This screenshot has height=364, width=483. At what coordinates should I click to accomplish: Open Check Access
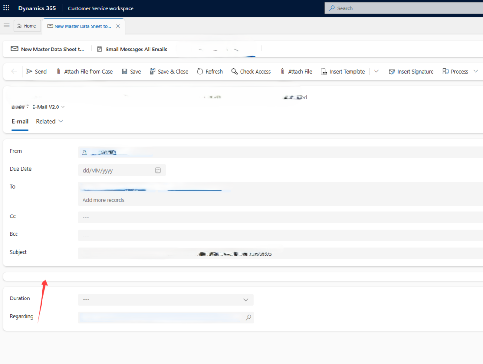(251, 72)
